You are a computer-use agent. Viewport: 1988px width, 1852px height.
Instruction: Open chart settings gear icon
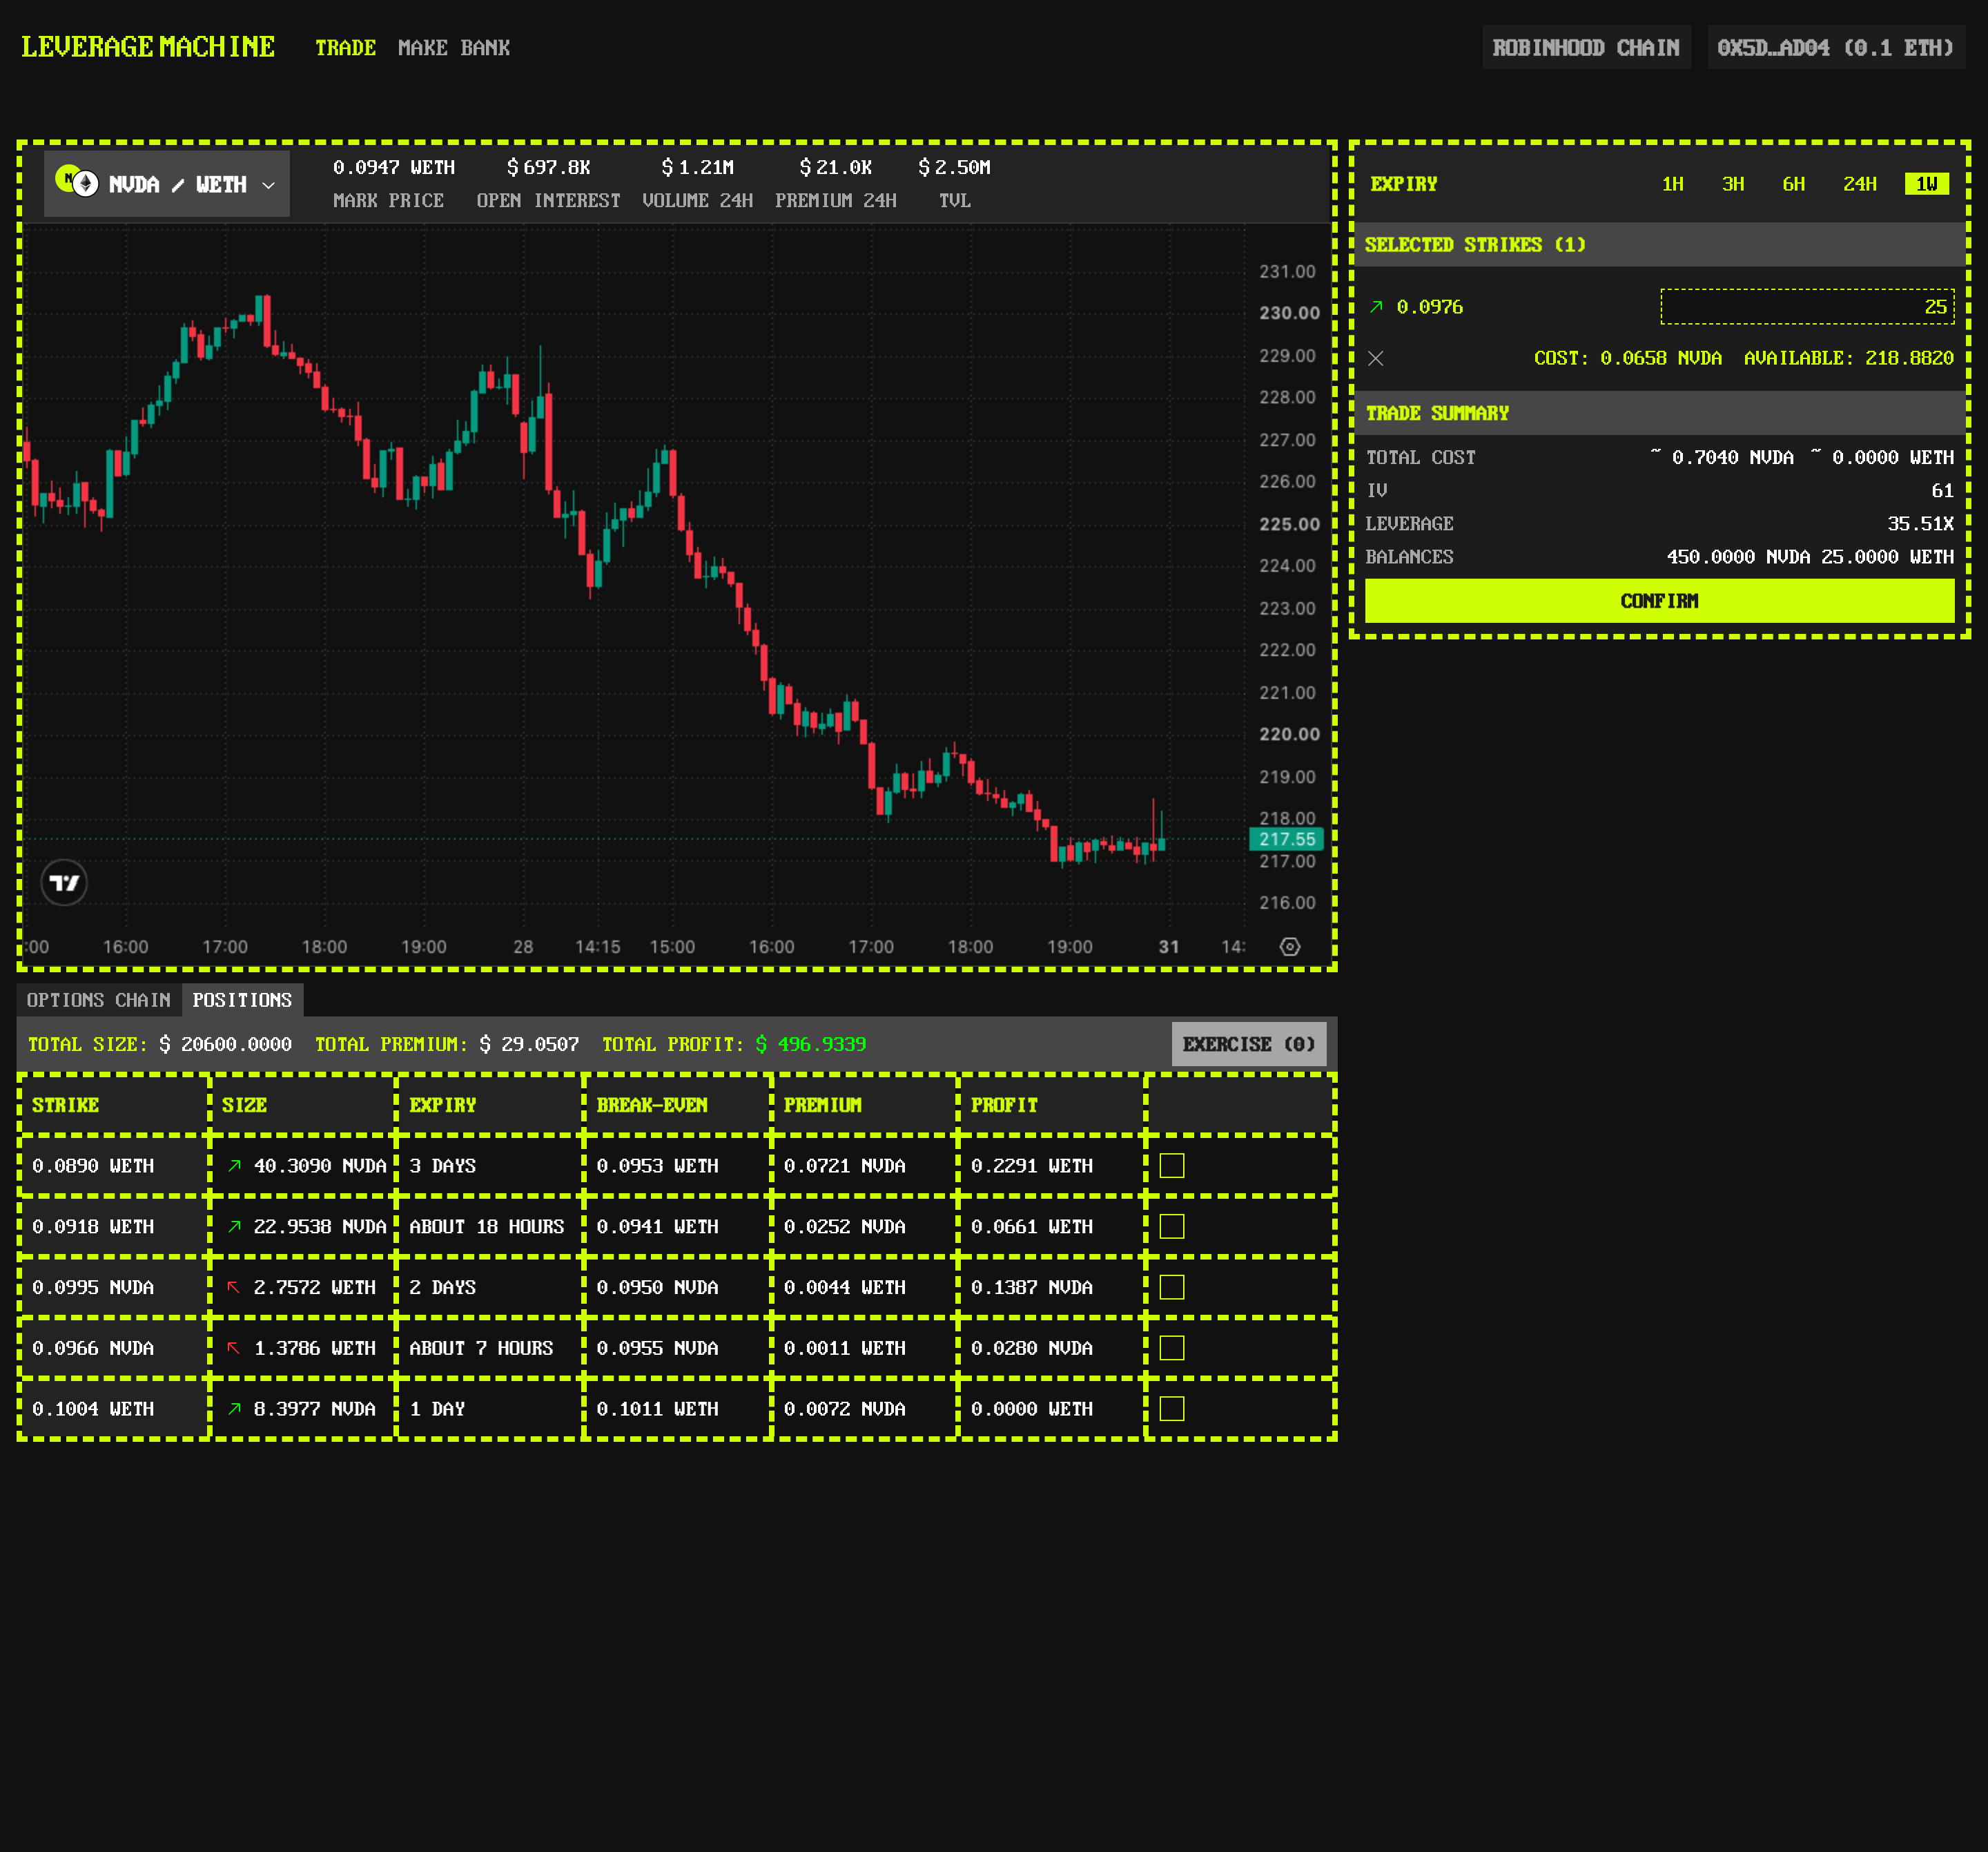pyautogui.click(x=1290, y=947)
